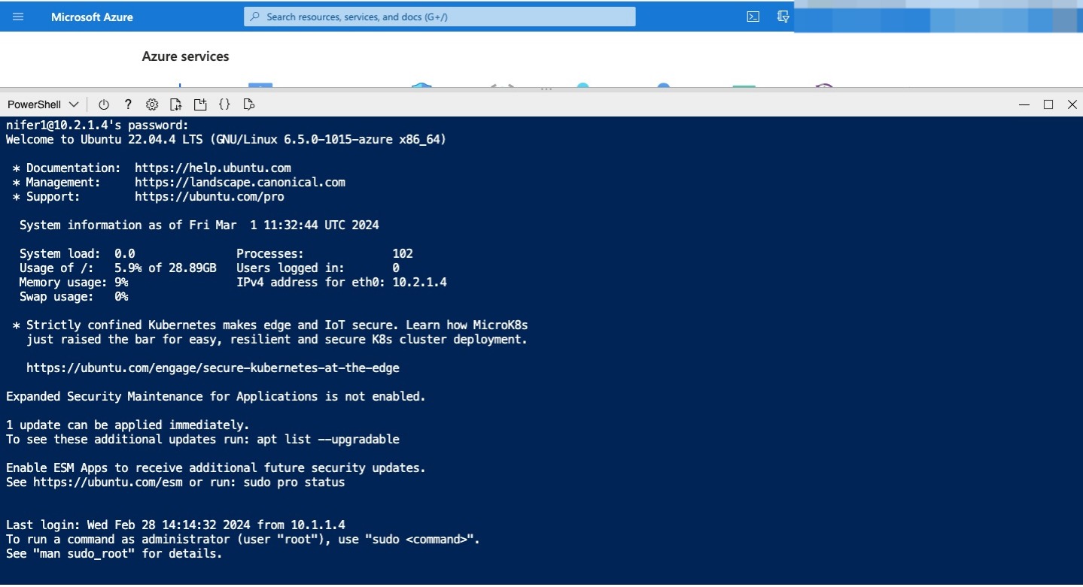Click the 'See "man sudo_root" for details.' line
1083x587 pixels.
(x=114, y=554)
